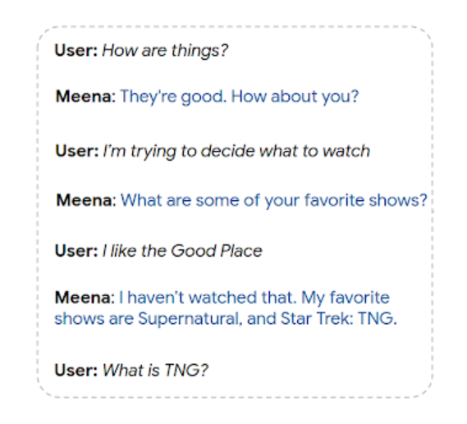Click the words 'How about you?'
This screenshot has height=424, width=467.
(295, 97)
